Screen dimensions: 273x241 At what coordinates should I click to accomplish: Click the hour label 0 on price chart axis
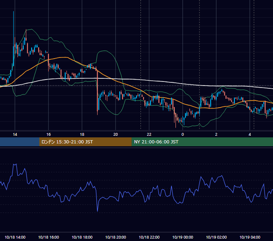point(183,134)
